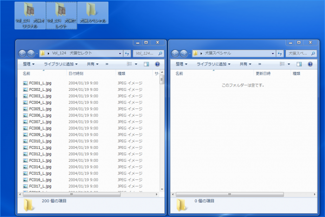Minimize the 犬猫セレクト window
The image size is (325, 217).
(137, 43)
